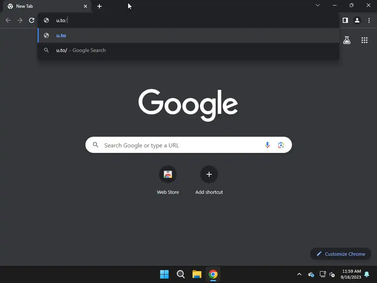377x283 pixels.
Task: Click the magnifier icon in the Google search box
Action: 96,145
